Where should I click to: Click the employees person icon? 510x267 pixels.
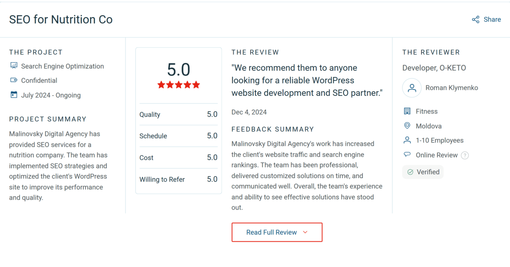click(407, 140)
